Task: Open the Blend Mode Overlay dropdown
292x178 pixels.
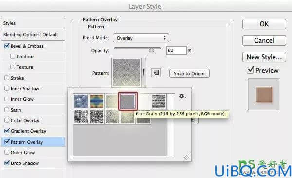Action: [141, 38]
